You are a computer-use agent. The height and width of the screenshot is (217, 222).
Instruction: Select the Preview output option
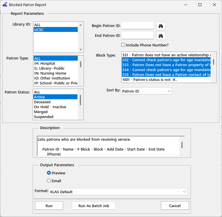49,173
